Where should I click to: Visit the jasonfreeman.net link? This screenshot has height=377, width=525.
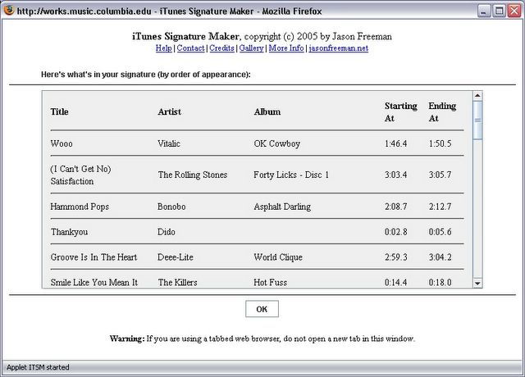click(339, 48)
